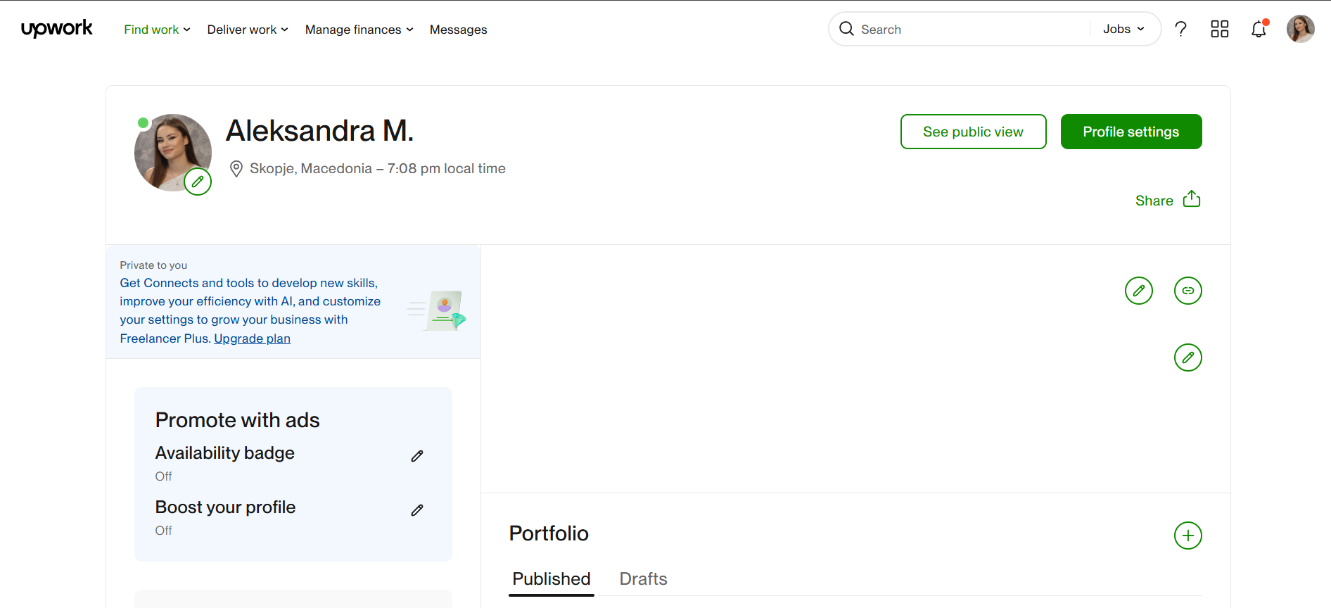1331x608 pixels.
Task: Expand the Deliver work menu
Action: (x=248, y=30)
